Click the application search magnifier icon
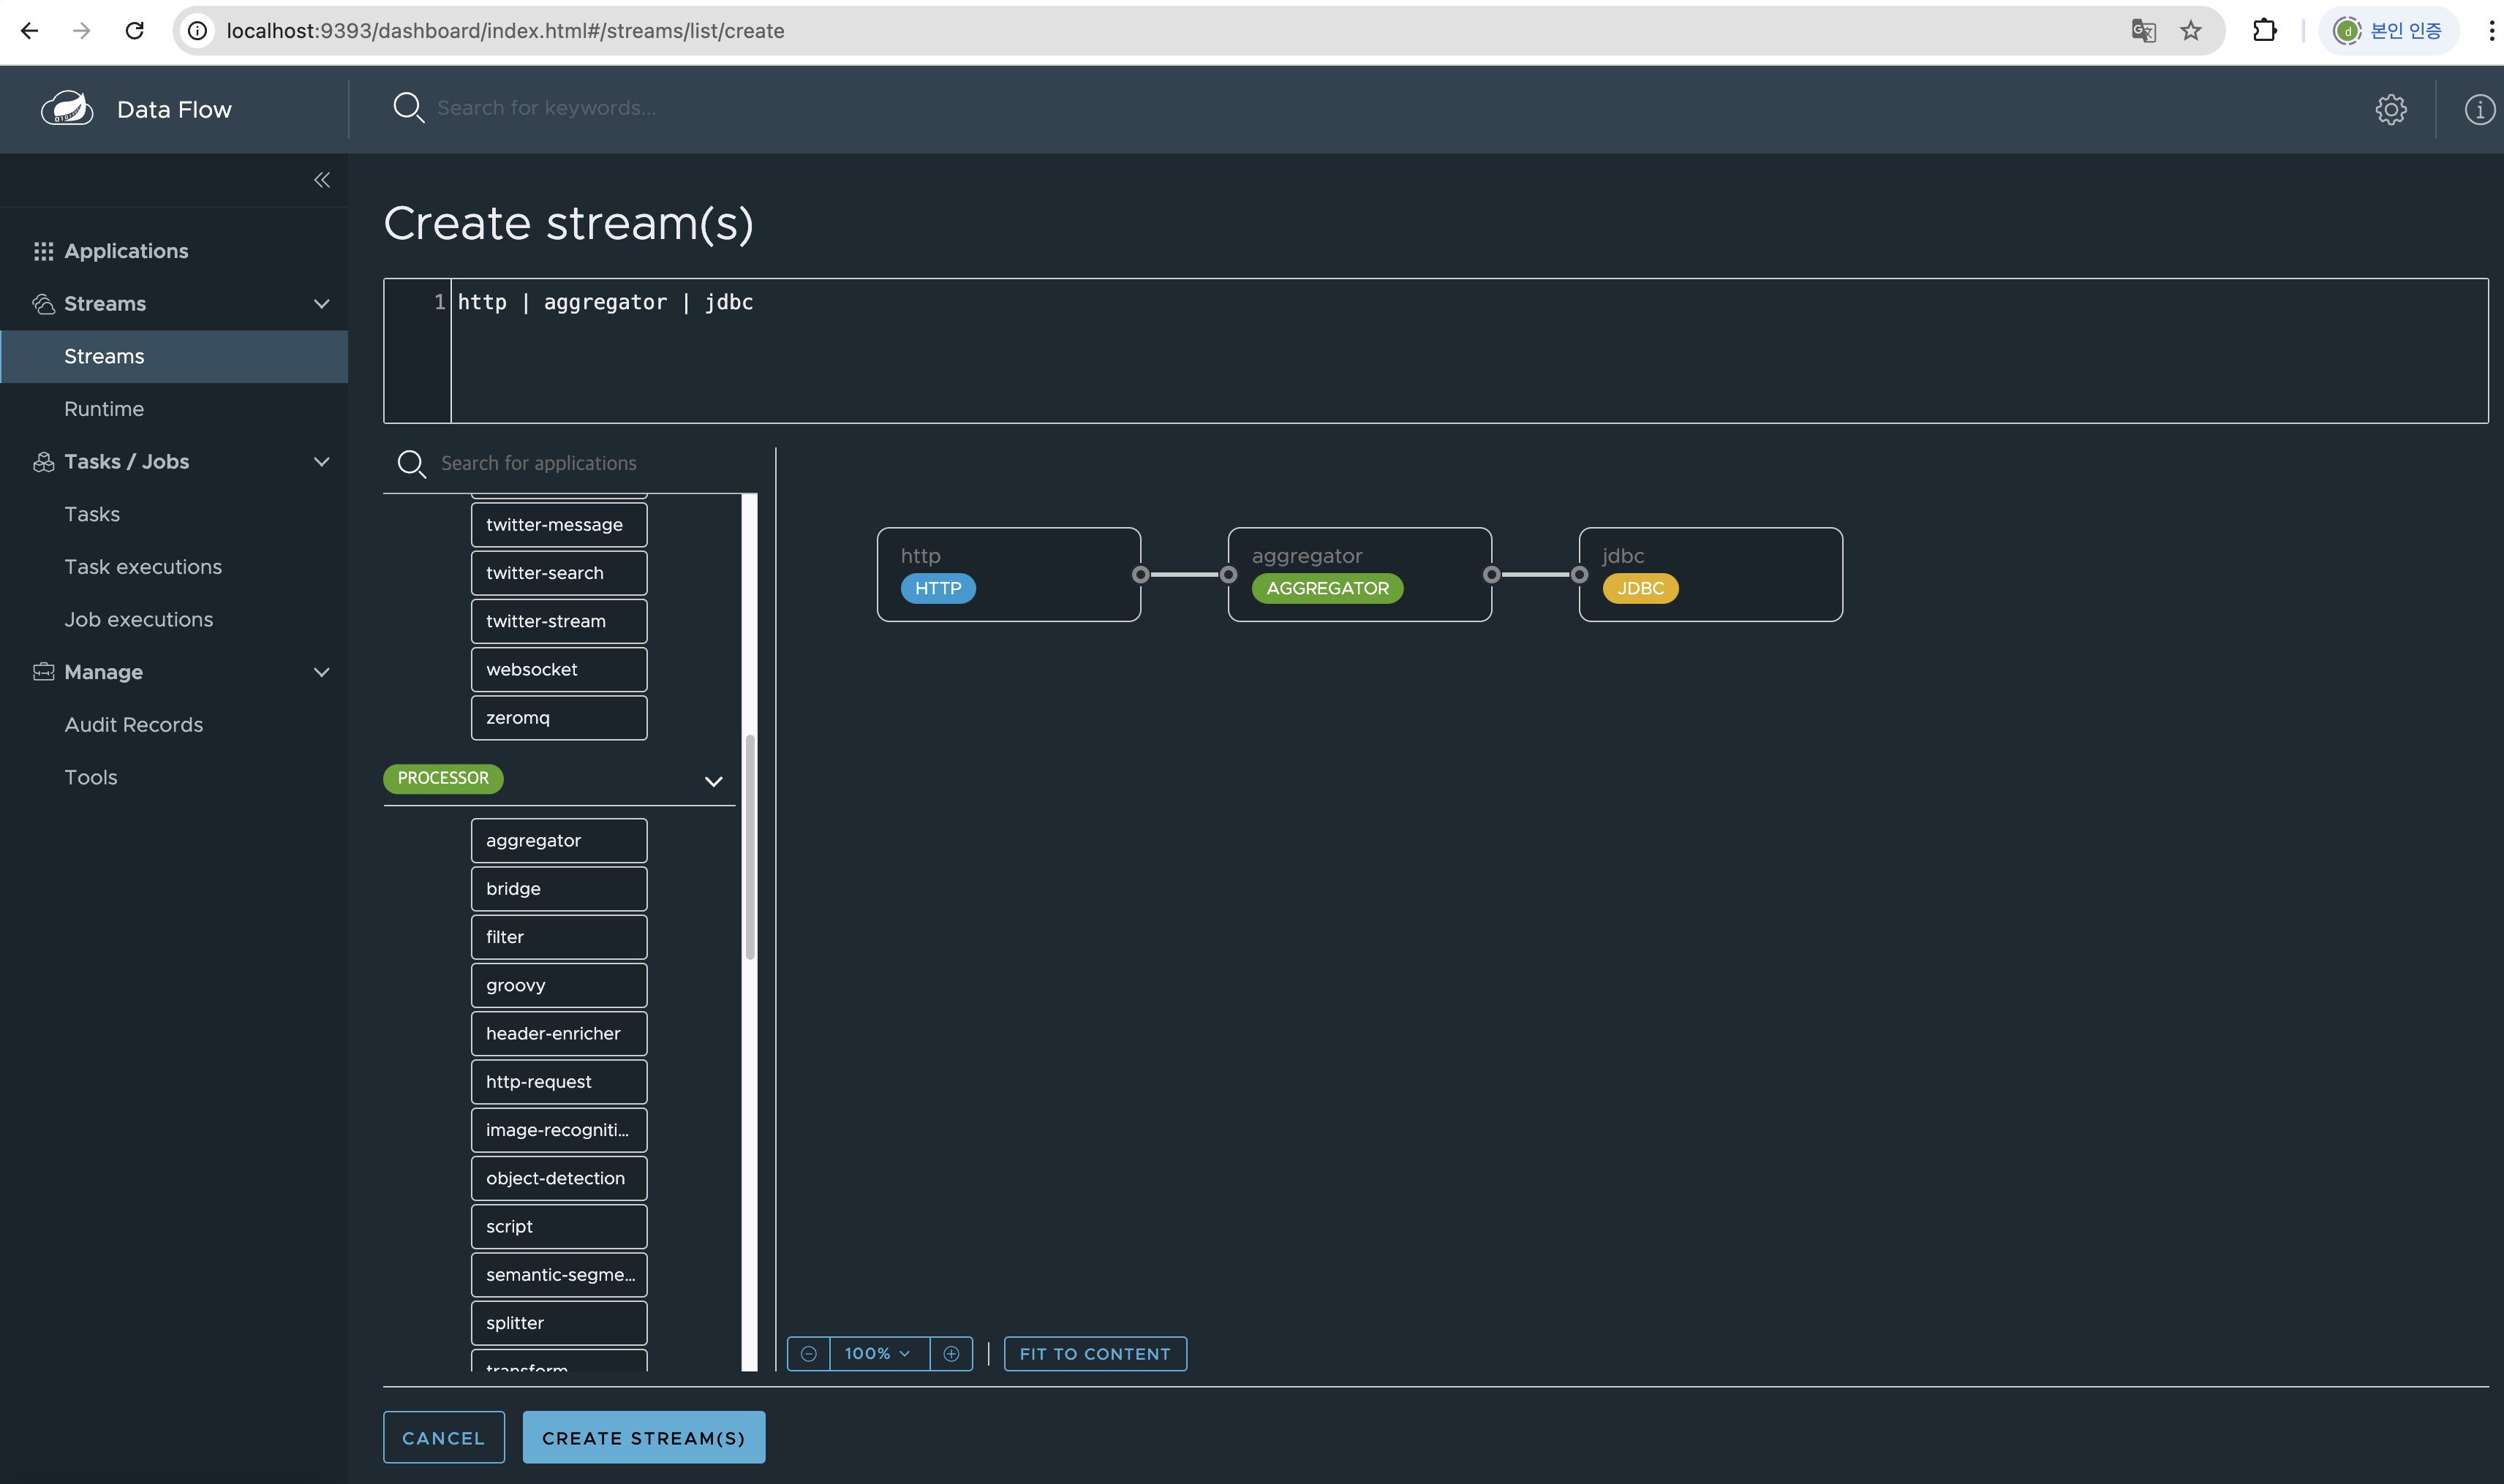 tap(411, 463)
